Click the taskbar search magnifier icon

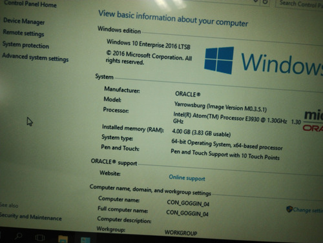pos(19,237)
